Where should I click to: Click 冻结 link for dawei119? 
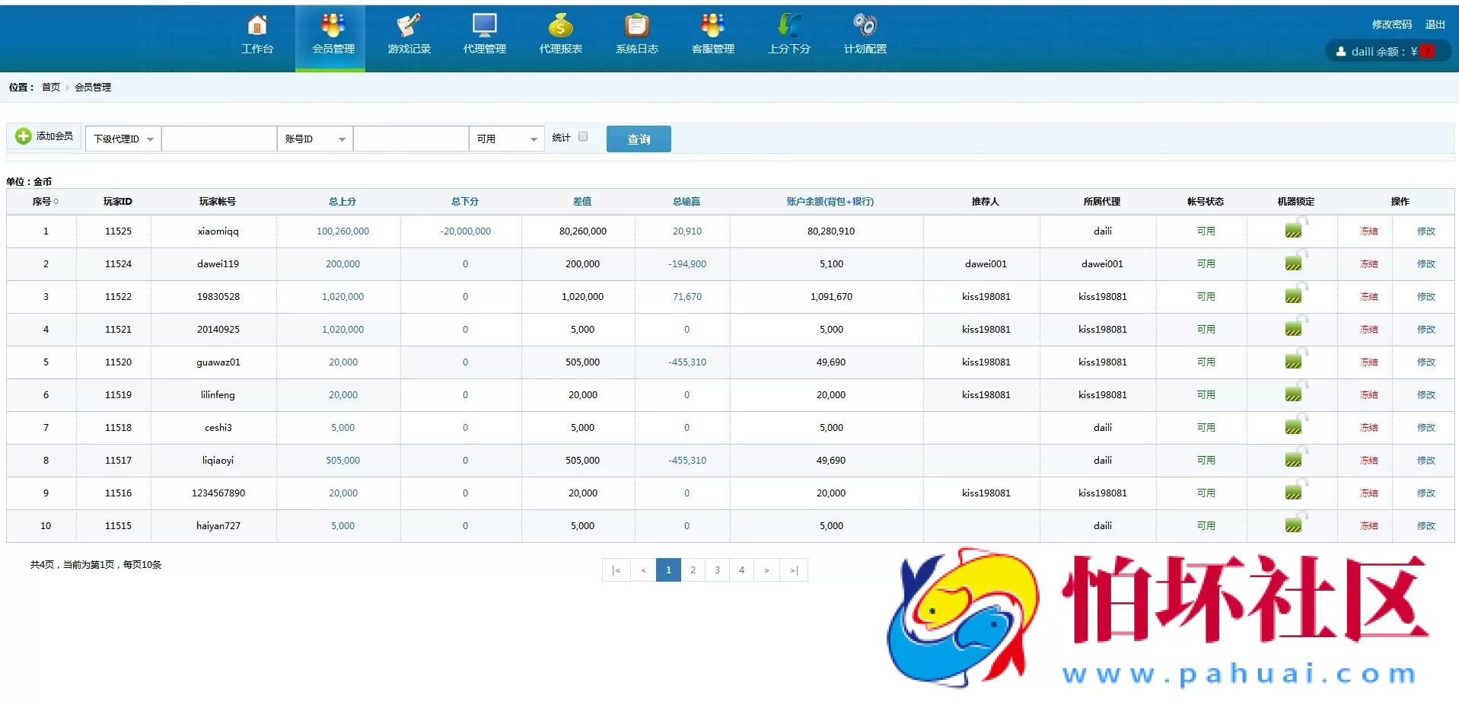(1368, 264)
